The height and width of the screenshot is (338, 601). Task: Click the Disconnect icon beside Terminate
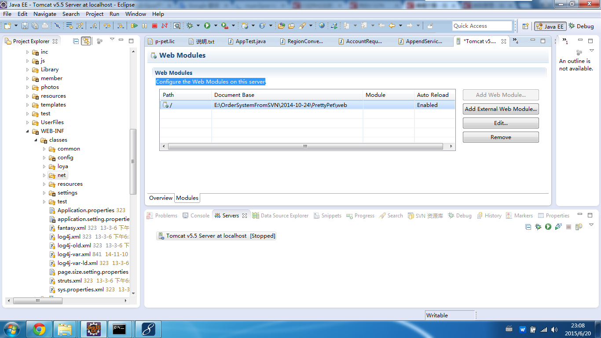(165, 26)
